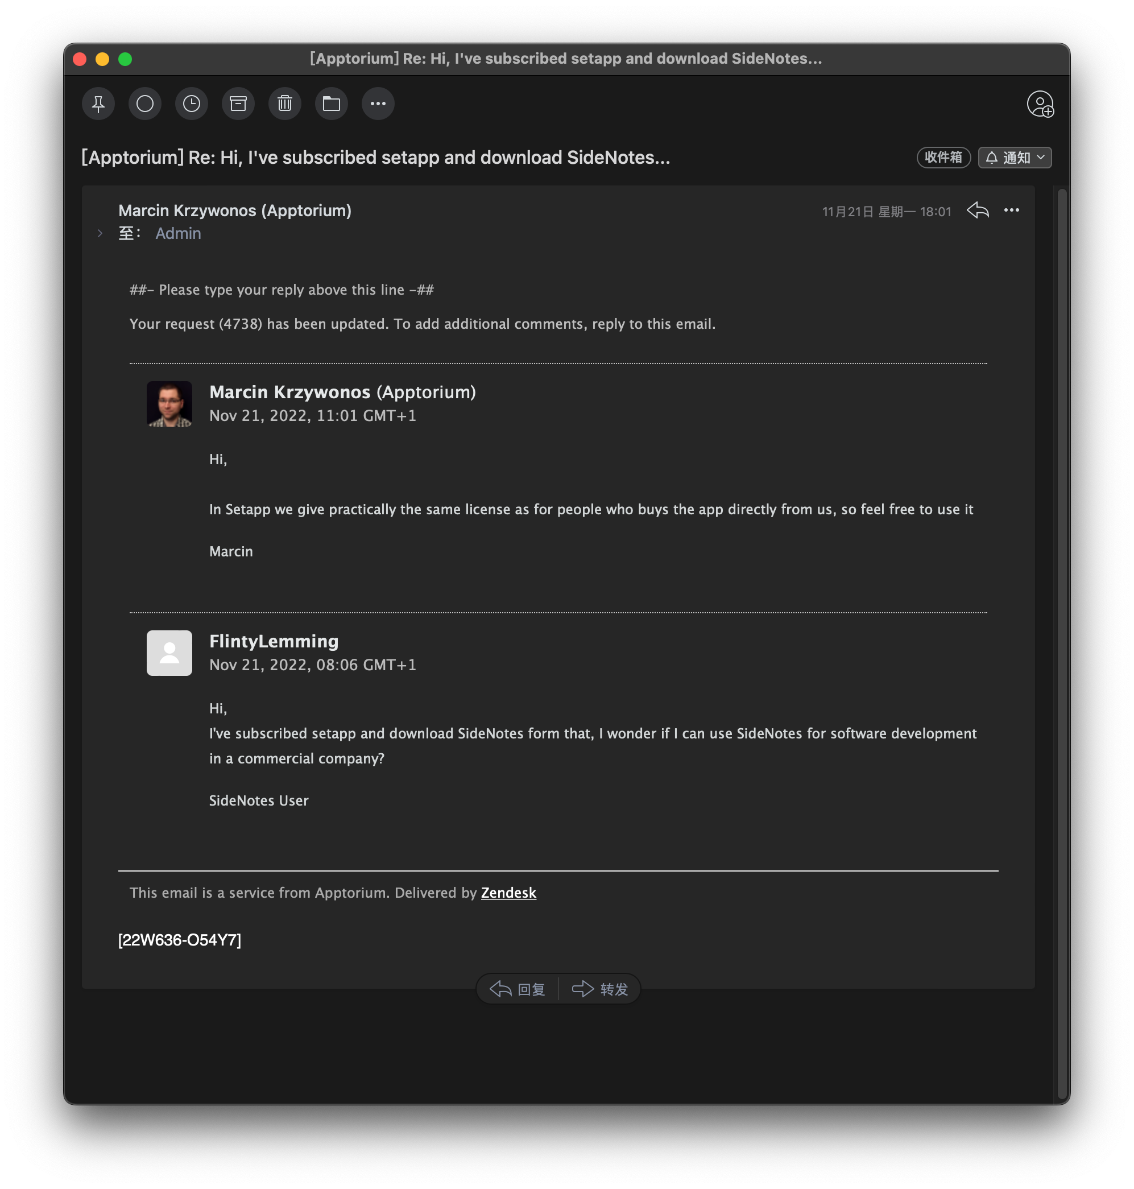Open the 通知 notification dropdown
The height and width of the screenshot is (1189, 1134).
1015,158
